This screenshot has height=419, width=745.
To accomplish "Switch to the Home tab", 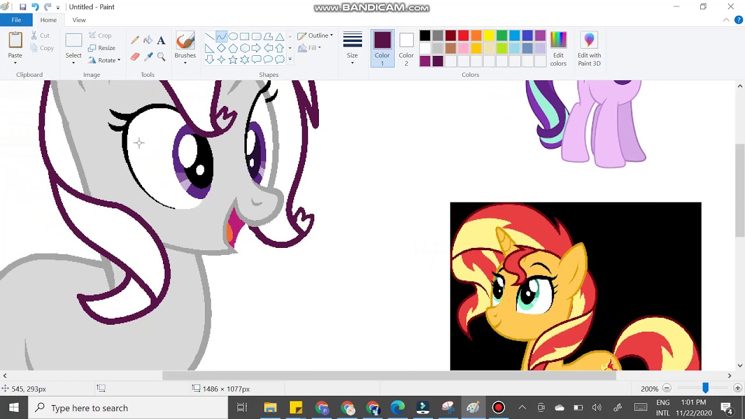I will coord(48,20).
